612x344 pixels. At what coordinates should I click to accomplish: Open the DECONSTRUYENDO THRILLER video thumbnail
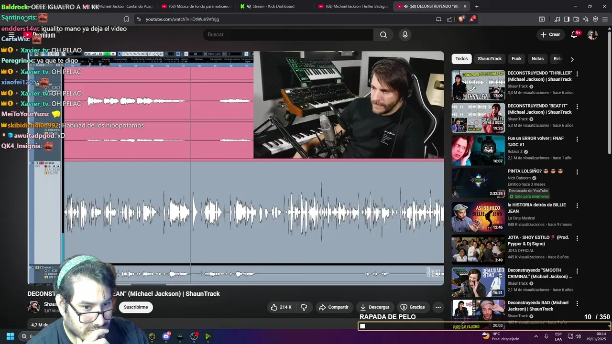(478, 85)
